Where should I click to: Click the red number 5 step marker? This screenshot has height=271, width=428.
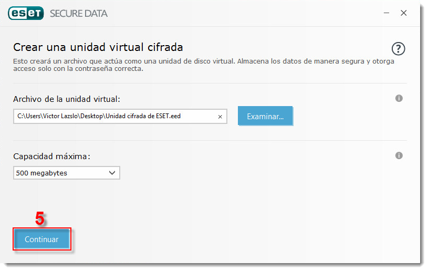(x=40, y=218)
